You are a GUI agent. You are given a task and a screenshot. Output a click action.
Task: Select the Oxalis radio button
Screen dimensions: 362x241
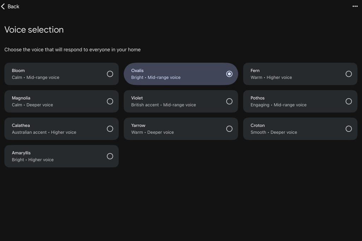point(229,74)
